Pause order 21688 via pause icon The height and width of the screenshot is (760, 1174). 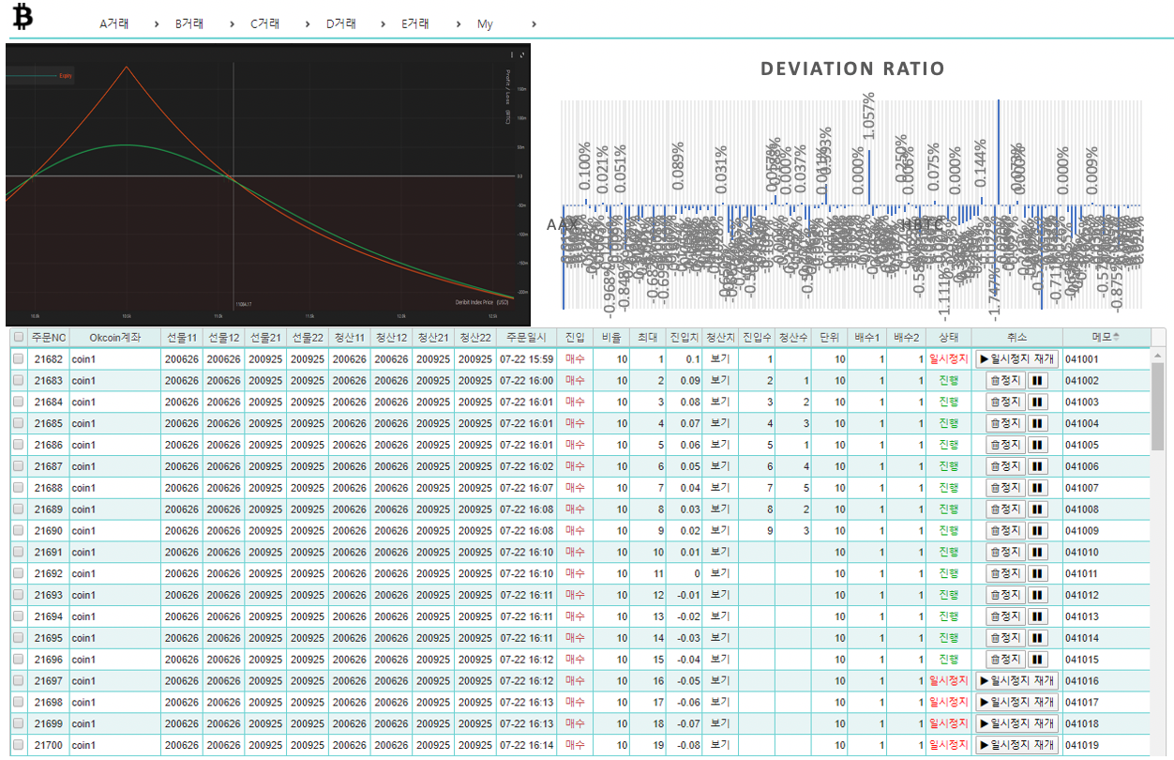[x=1037, y=488]
